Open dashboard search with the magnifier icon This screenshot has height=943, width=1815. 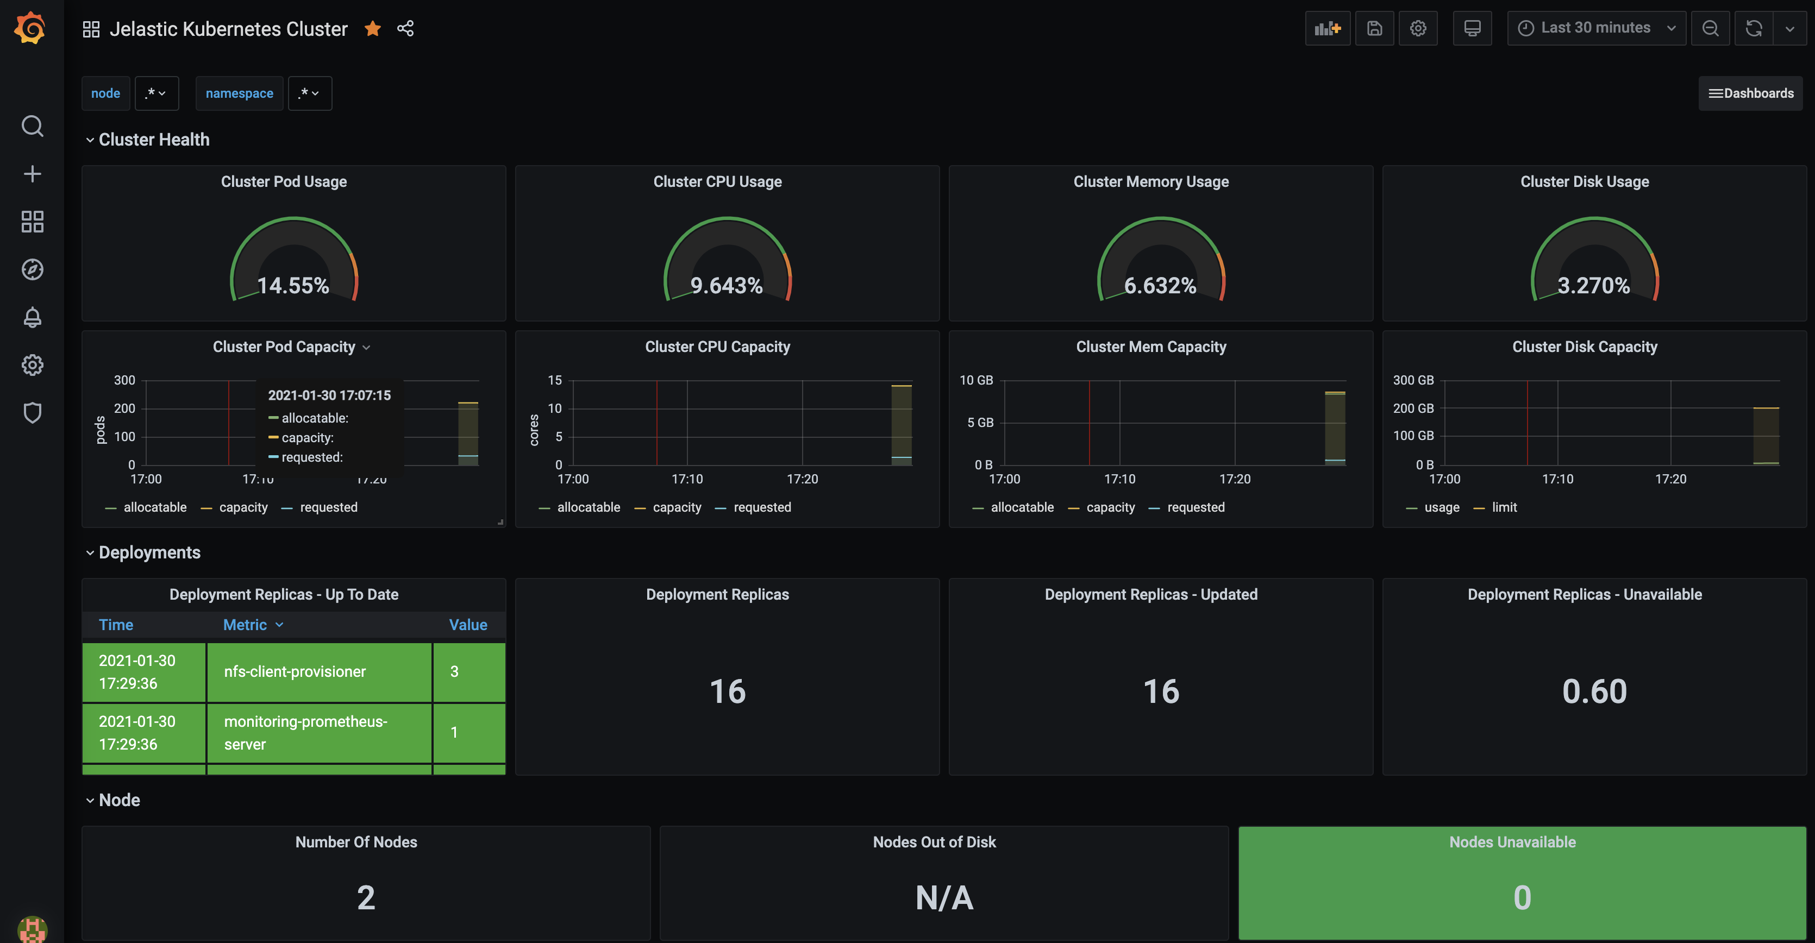tap(33, 126)
